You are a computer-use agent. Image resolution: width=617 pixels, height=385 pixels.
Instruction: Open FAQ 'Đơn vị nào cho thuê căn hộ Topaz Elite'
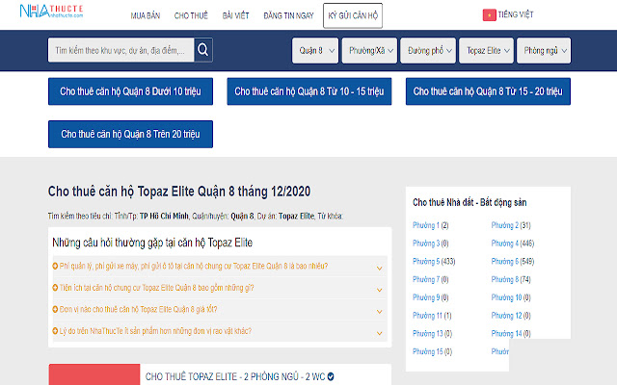138,310
